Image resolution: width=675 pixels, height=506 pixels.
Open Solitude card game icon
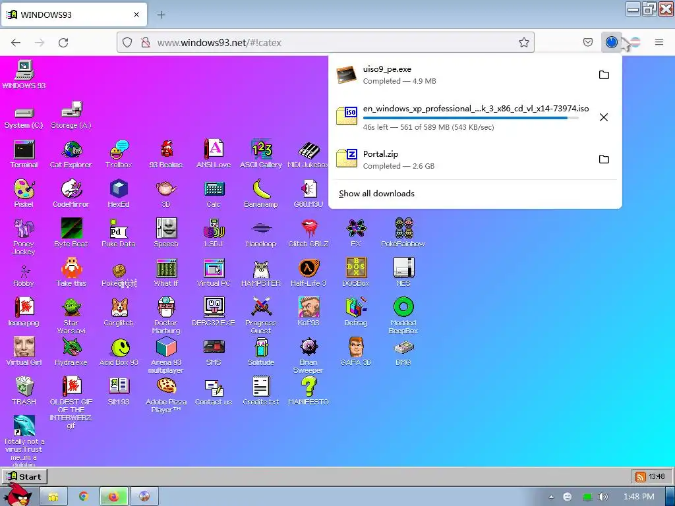pyautogui.click(x=261, y=352)
